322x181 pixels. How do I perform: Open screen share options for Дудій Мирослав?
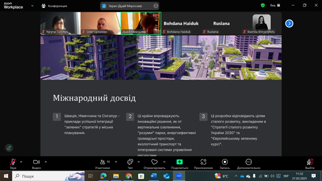156,6
